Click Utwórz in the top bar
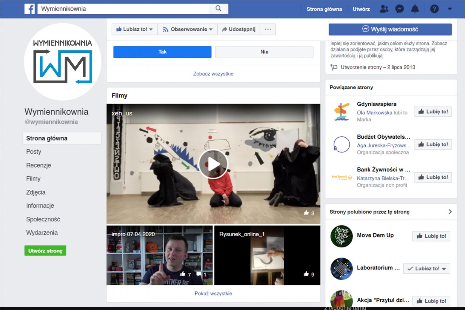Image resolution: width=465 pixels, height=310 pixels. pos(361,9)
